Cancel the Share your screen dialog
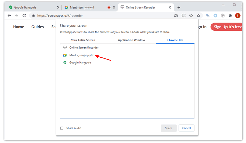Screen dimensions: 246x143 pyautogui.click(x=187, y=128)
